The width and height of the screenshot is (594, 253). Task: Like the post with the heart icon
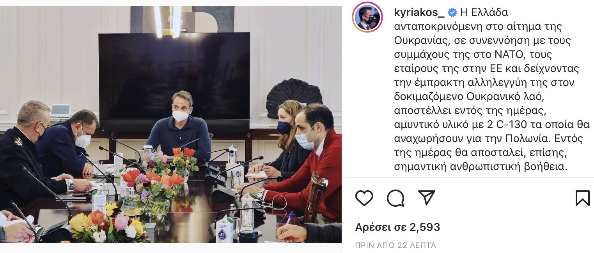364,198
